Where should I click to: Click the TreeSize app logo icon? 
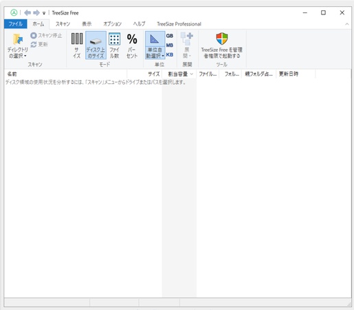coord(14,12)
